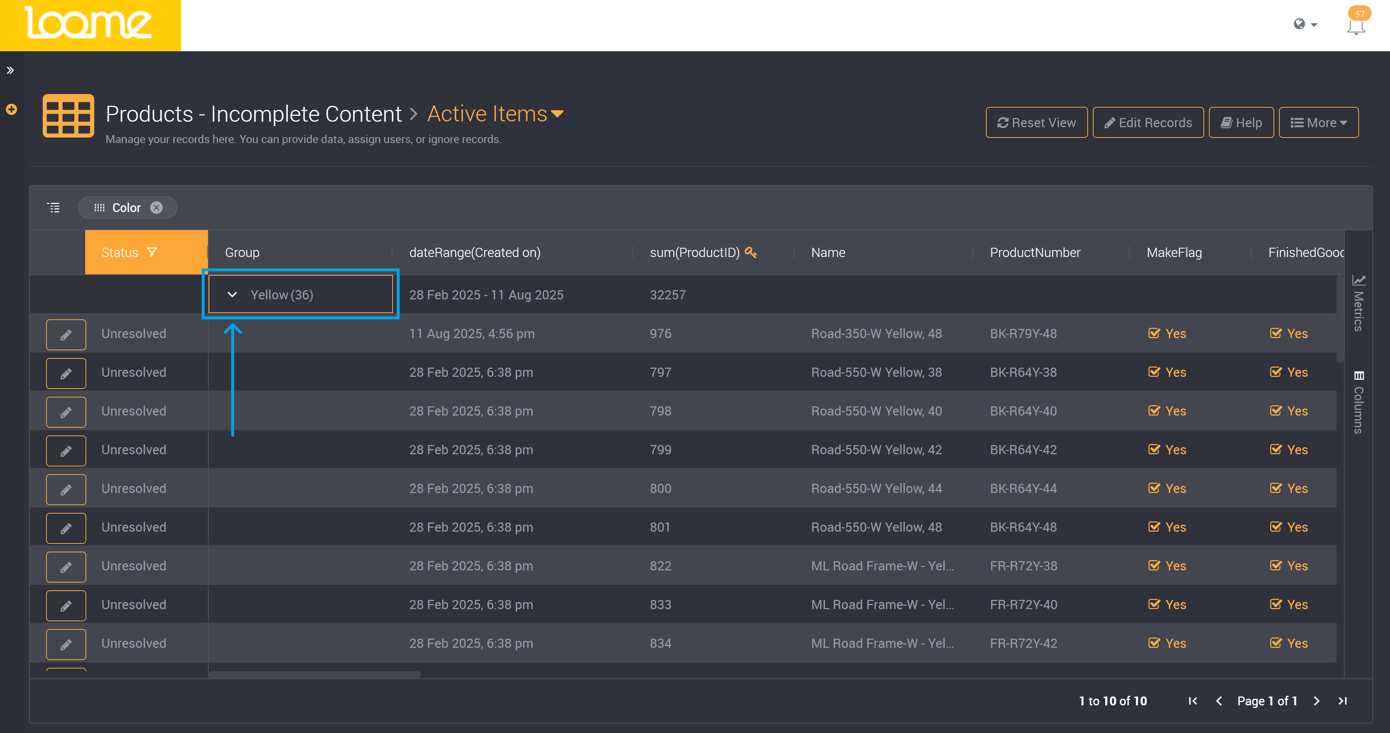Edit record BK-R64Y-40 with pencil icon

[66, 412]
